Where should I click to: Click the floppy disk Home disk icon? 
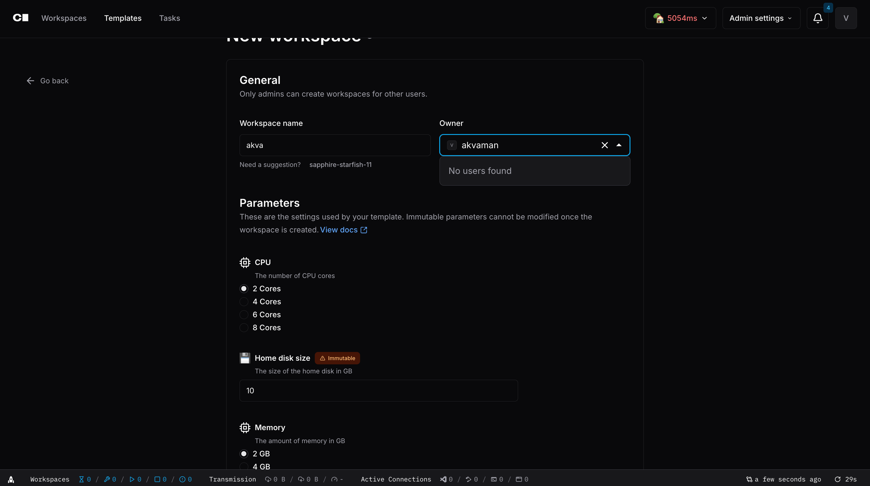tap(245, 358)
